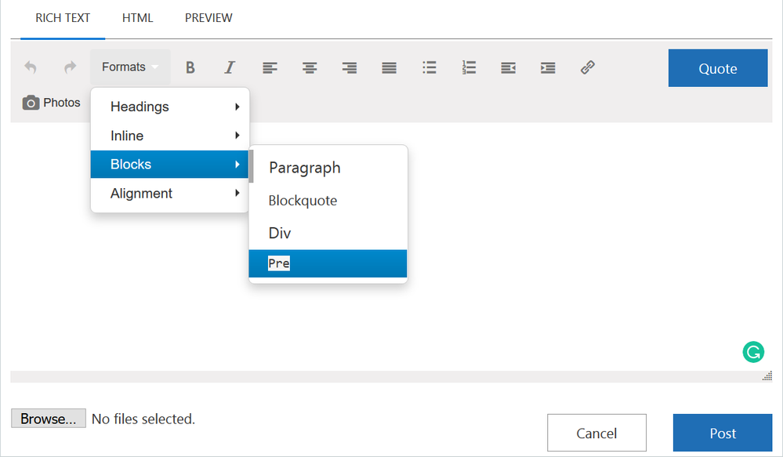Insert a numbered list

469,67
